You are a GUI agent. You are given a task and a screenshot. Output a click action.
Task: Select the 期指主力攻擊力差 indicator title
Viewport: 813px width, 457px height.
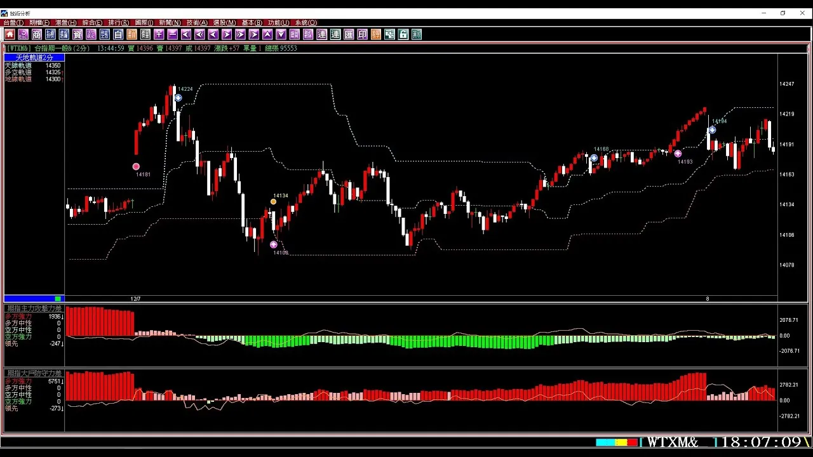click(x=34, y=308)
